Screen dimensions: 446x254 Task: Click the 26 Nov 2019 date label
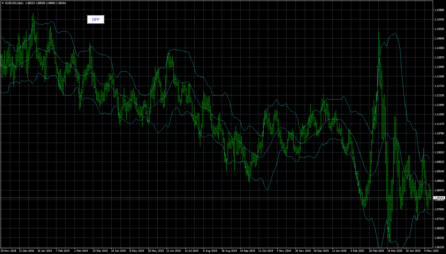pos(303,251)
